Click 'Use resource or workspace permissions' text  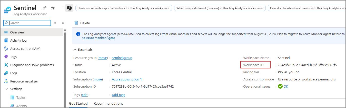click(307, 79)
